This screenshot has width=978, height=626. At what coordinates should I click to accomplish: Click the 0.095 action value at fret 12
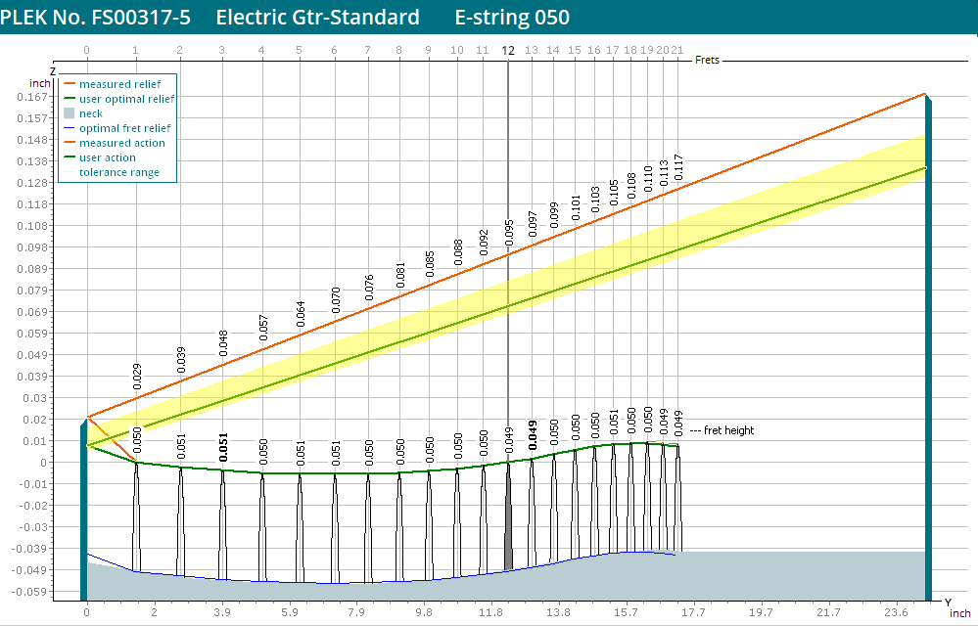click(x=509, y=232)
